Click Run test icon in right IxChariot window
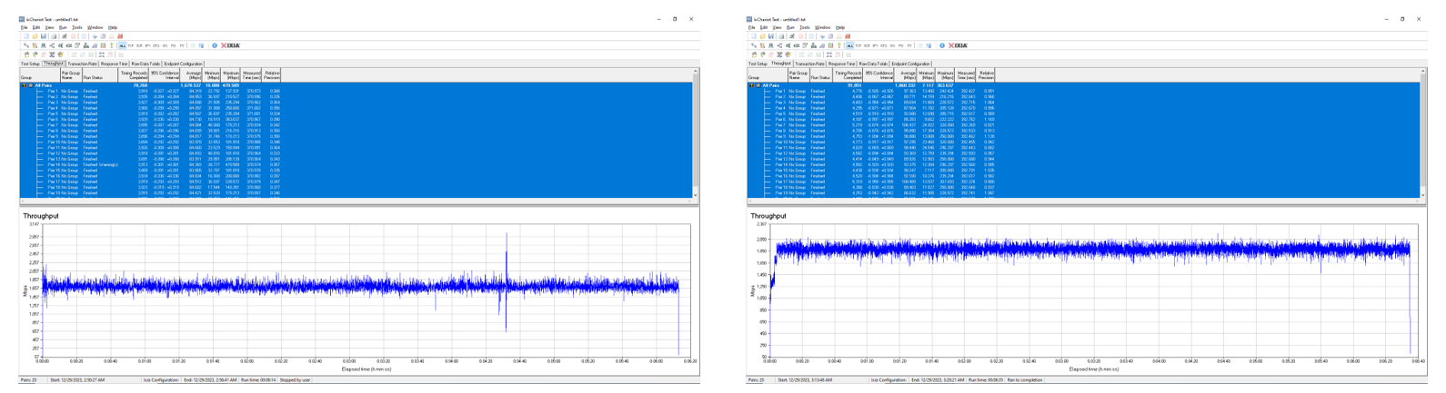The image size is (1446, 393). tap(792, 36)
